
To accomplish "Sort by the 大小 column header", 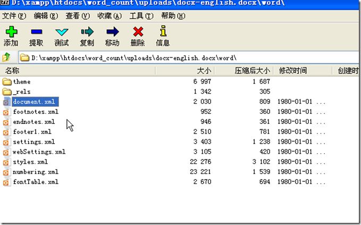I will coord(185,71).
